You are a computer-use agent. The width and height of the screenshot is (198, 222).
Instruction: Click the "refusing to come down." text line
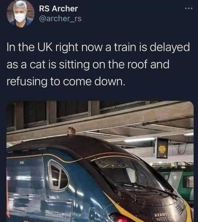click(66, 82)
